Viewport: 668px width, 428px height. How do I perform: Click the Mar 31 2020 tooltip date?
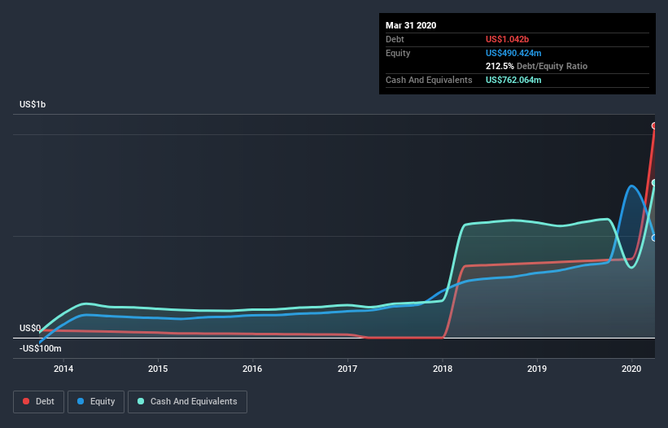pyautogui.click(x=411, y=25)
